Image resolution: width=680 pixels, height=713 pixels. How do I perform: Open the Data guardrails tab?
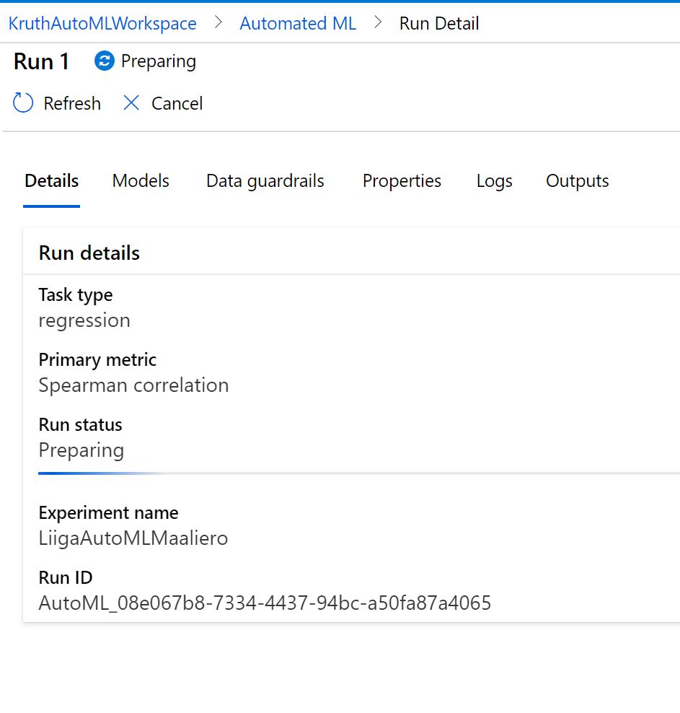point(265,181)
